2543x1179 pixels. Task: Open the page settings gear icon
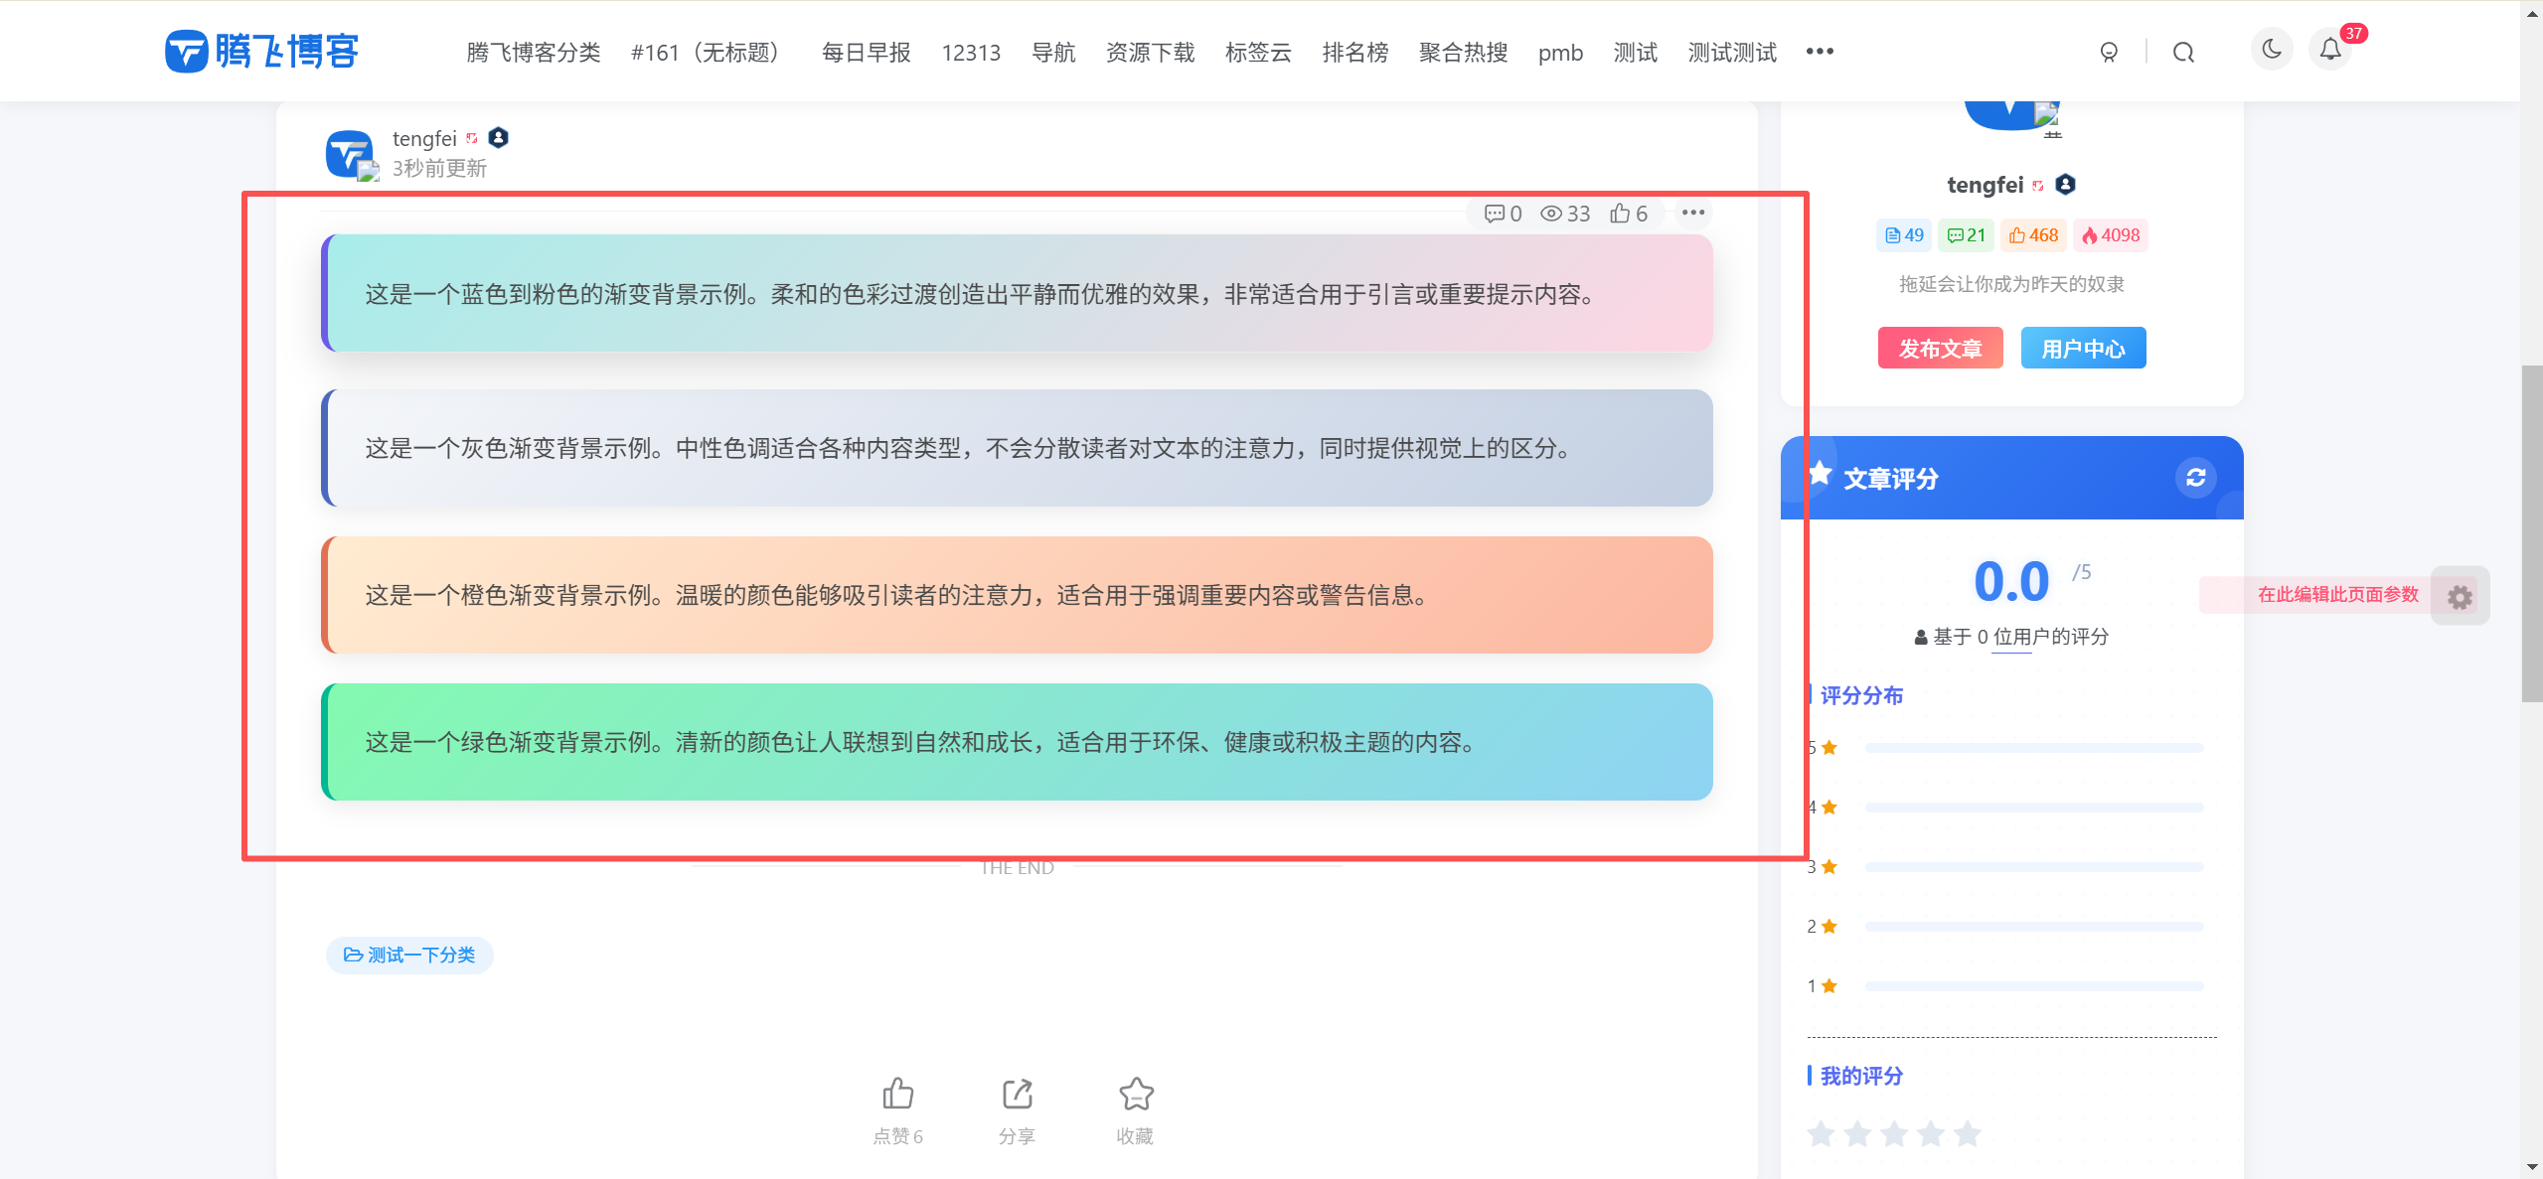[x=2460, y=596]
